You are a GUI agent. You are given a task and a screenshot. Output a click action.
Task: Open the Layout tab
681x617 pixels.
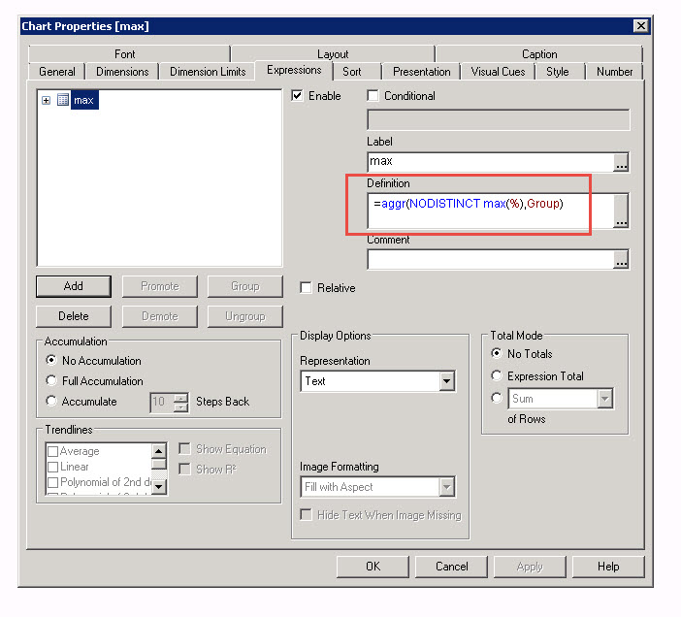coord(333,54)
